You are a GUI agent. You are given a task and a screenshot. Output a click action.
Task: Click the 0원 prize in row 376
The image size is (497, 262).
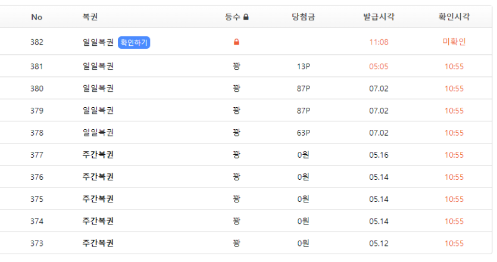click(304, 177)
